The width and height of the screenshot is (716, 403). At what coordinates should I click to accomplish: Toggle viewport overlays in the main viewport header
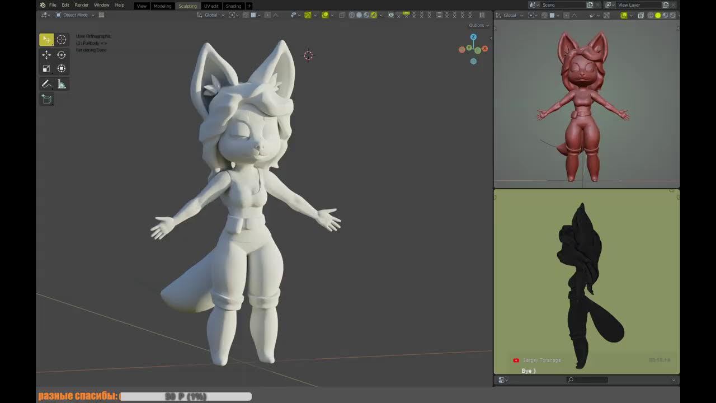pyautogui.click(x=325, y=15)
